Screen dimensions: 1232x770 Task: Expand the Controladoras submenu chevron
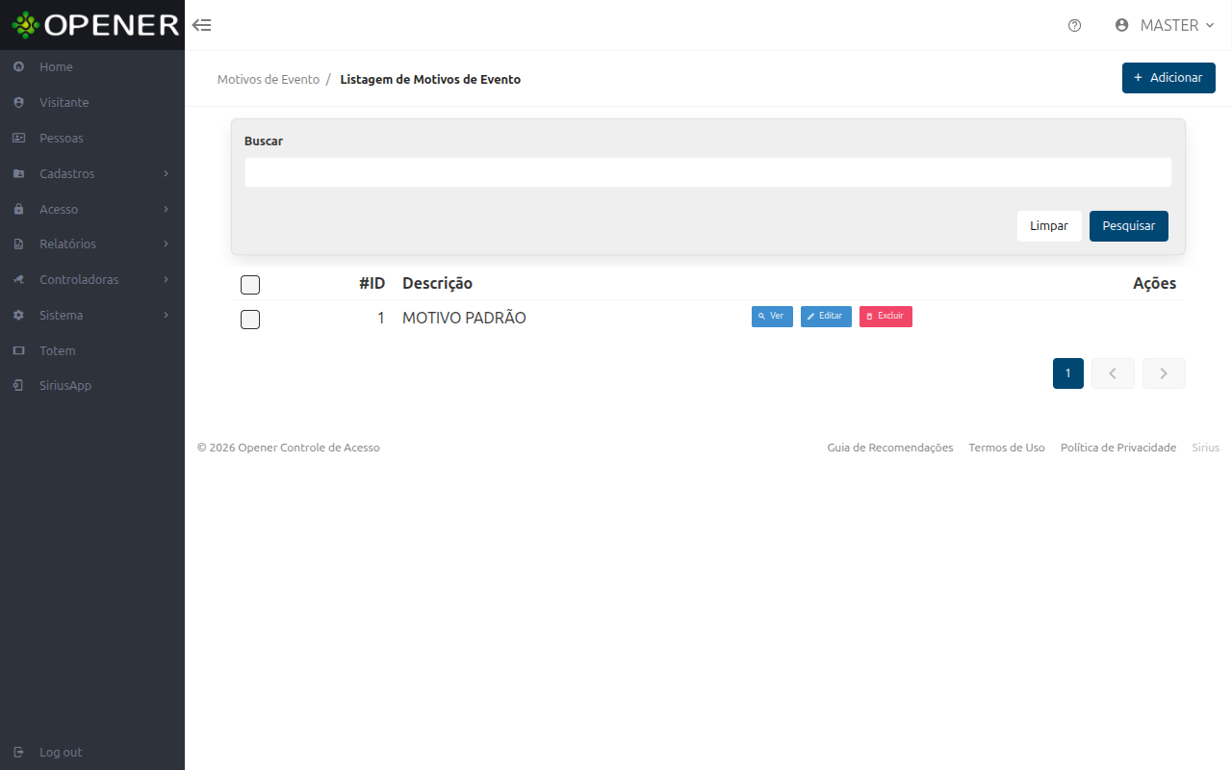(x=167, y=279)
